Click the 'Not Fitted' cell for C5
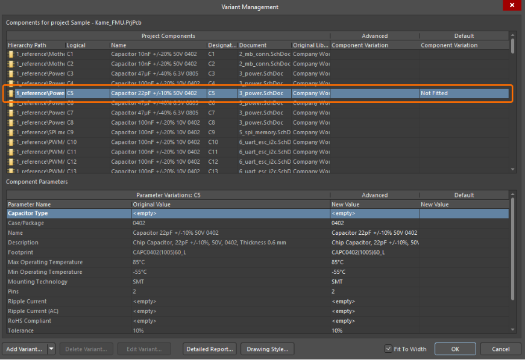 pos(464,93)
